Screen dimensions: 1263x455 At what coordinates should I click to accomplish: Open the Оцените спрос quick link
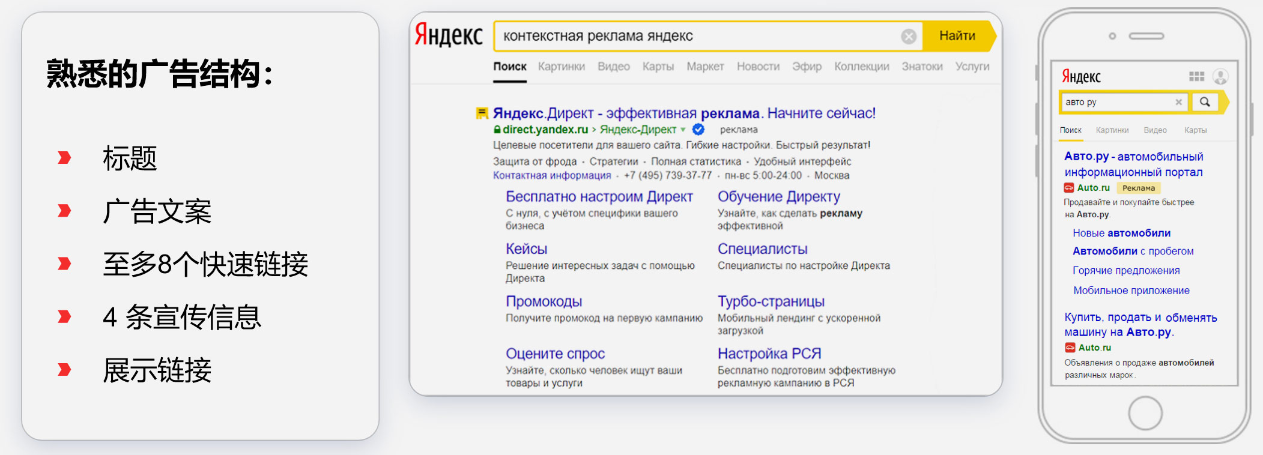click(x=555, y=354)
